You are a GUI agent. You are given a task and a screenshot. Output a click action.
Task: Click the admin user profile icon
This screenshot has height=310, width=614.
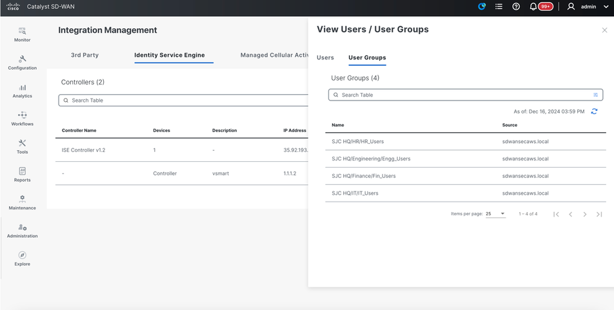coord(571,6)
